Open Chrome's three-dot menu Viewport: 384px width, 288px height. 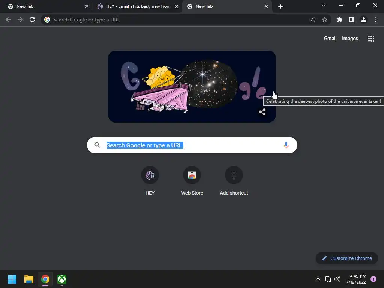[x=376, y=19]
